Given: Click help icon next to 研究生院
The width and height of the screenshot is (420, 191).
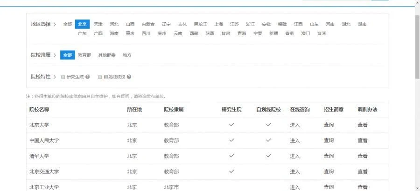Looking at the screenshot, I should [x=87, y=77].
